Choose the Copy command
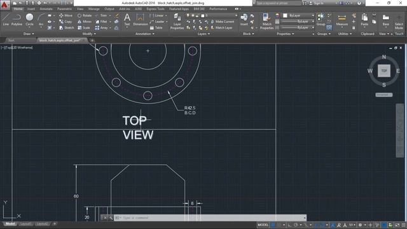This screenshot has height=229, width=407. [x=66, y=22]
